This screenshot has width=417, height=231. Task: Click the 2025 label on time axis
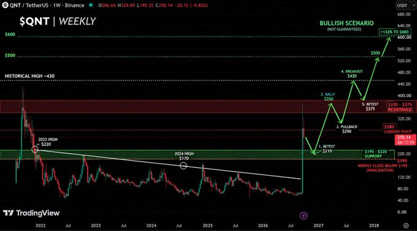tap(208, 225)
